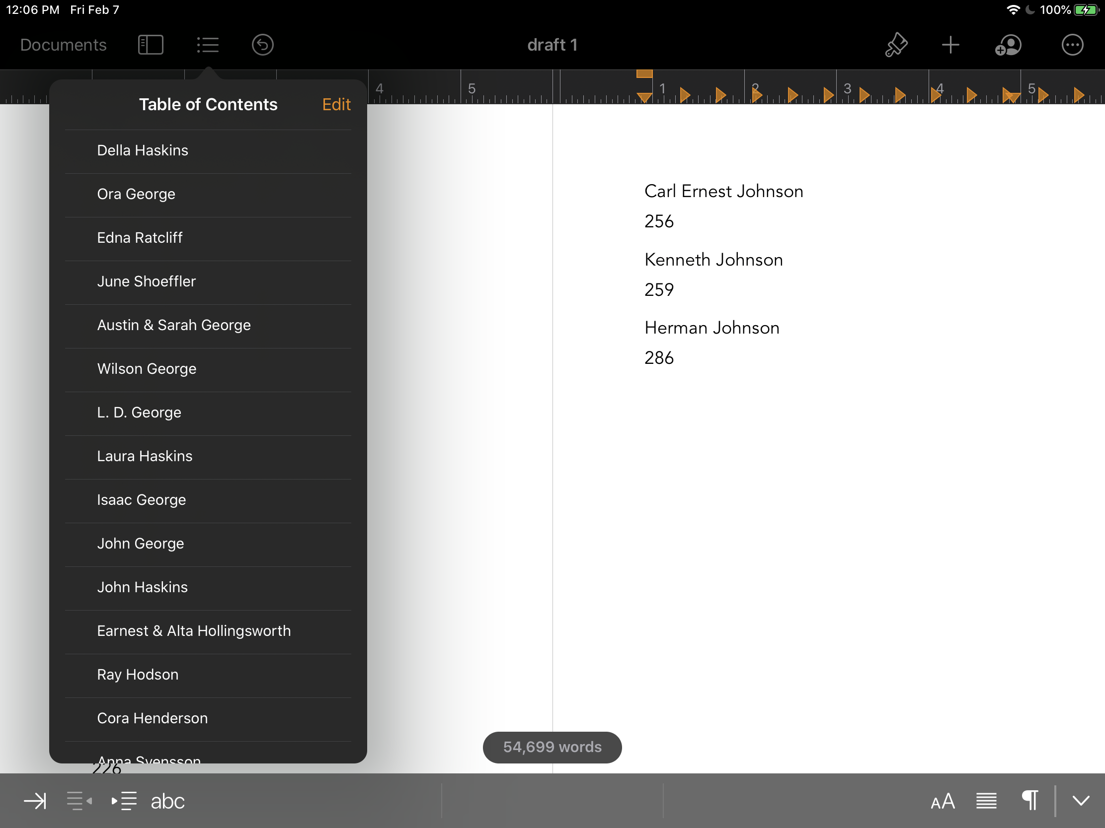The width and height of the screenshot is (1105, 828).
Task: Tap Edit in Table of Contents
Action: click(x=336, y=104)
